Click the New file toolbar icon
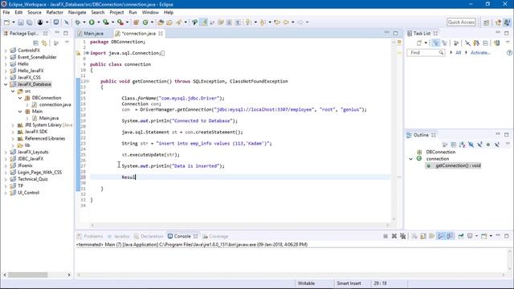Screen dimensions: 514x289 pyautogui.click(x=6, y=22)
